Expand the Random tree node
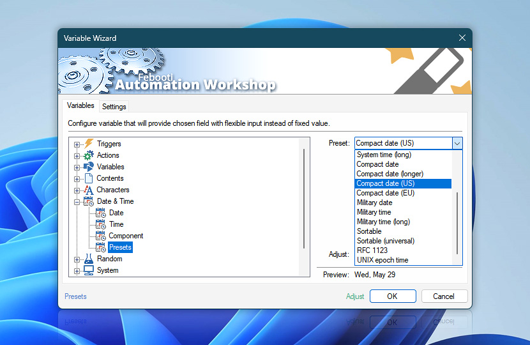Screen dimensions: 530x345 [77, 259]
